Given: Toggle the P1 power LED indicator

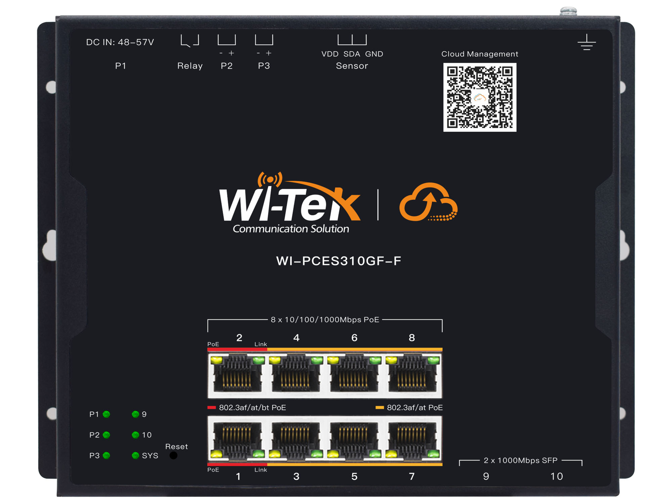Looking at the screenshot, I should click(107, 415).
